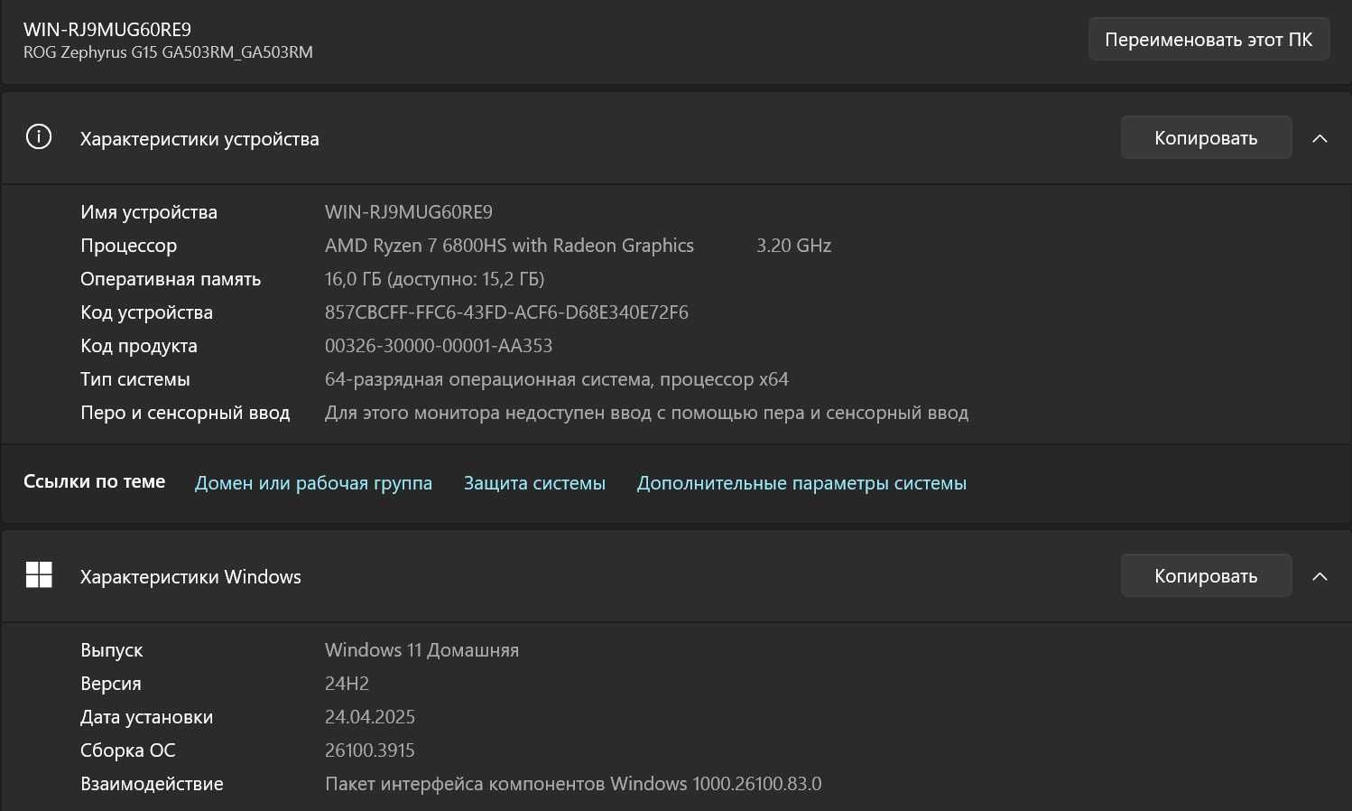
Task: Select the 16,0 ГБ memory value
Action: [x=434, y=279]
